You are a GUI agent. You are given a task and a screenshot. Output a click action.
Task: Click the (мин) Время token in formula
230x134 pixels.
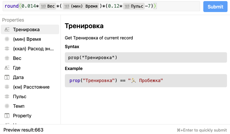point(80,6)
